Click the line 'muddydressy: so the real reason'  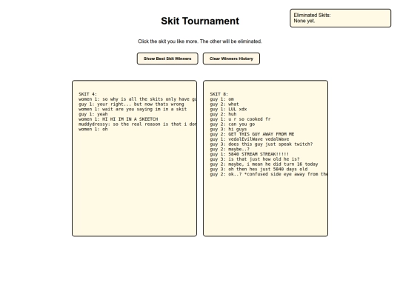pyautogui.click(x=138, y=124)
